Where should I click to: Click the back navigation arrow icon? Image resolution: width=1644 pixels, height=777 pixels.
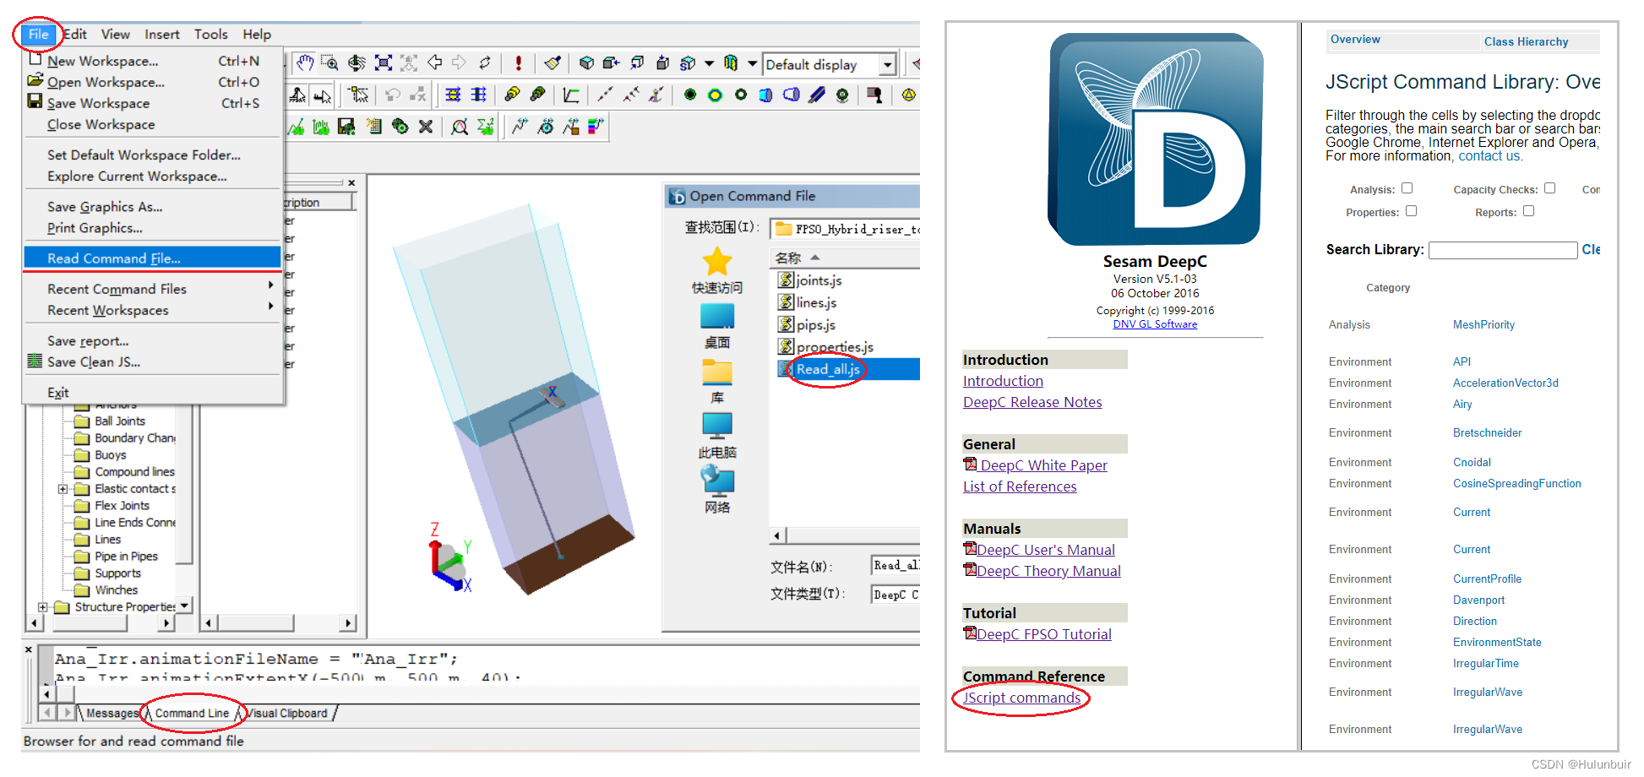435,63
